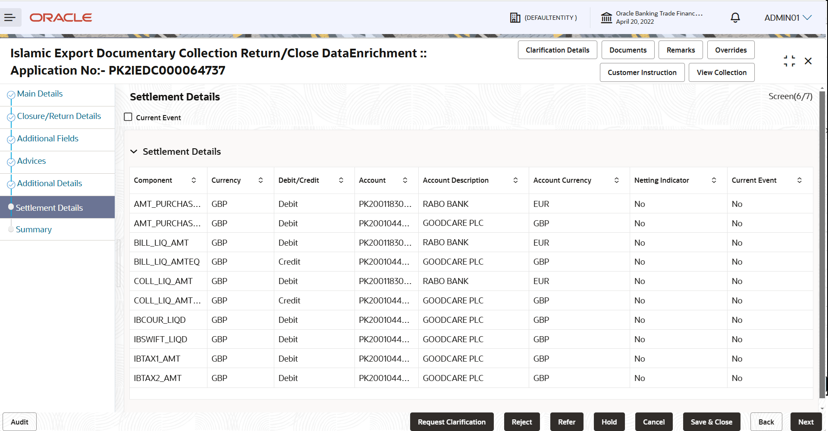Click Save & Close

(x=712, y=422)
